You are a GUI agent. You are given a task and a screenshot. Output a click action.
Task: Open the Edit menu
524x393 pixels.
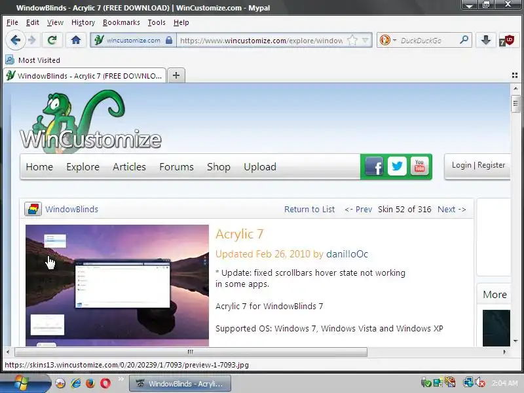coord(32,22)
